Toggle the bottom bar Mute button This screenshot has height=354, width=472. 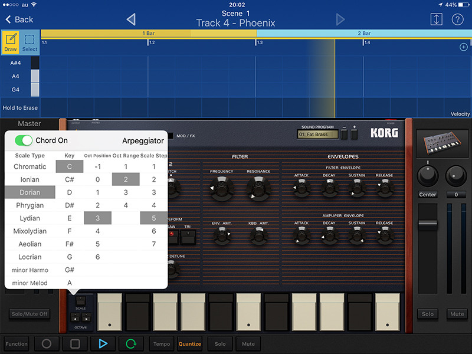248,343
